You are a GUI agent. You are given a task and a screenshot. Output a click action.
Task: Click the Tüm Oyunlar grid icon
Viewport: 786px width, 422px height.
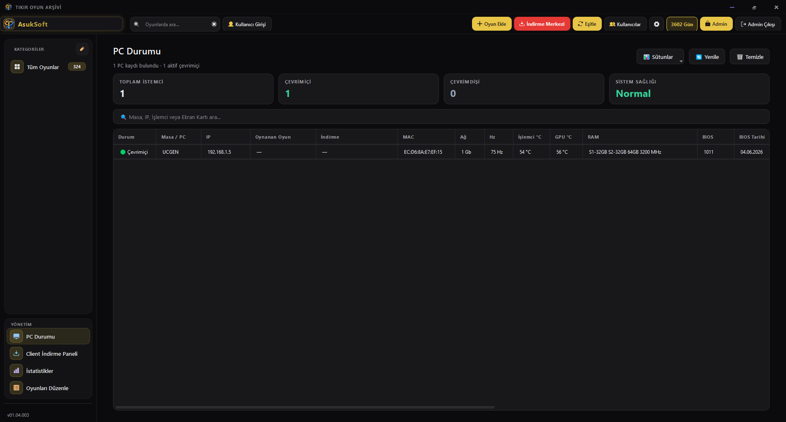[17, 67]
